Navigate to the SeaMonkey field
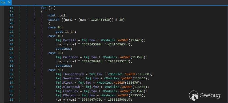Screen dimensions: 228x103 71,78
